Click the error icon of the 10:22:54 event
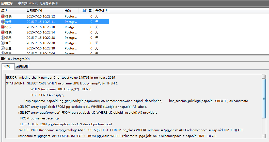The height and width of the screenshot is (142, 269). point(3,32)
